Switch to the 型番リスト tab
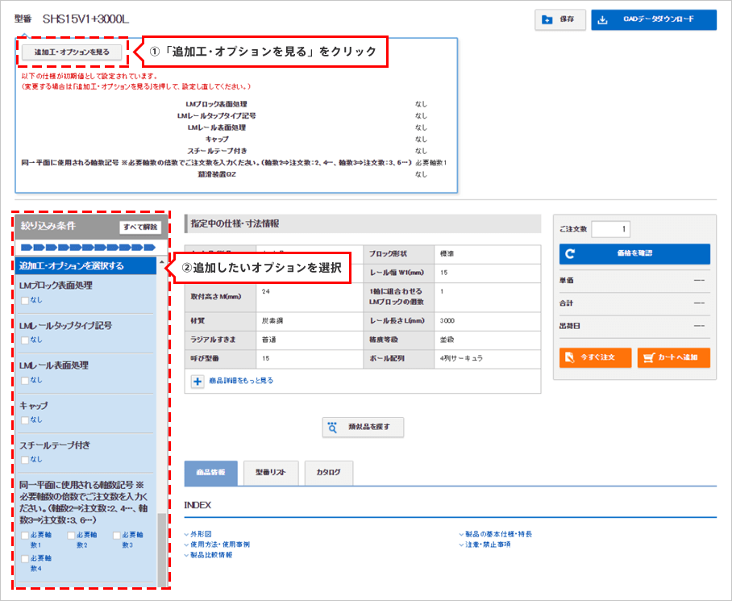This screenshot has height=601, width=732. pyautogui.click(x=271, y=472)
